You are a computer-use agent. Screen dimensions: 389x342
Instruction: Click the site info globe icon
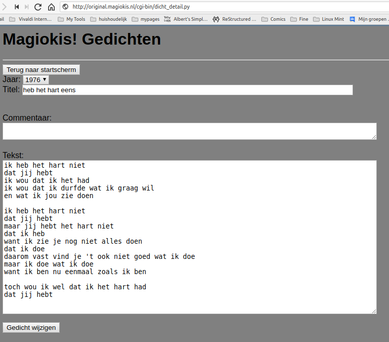pyautogui.click(x=65, y=7)
